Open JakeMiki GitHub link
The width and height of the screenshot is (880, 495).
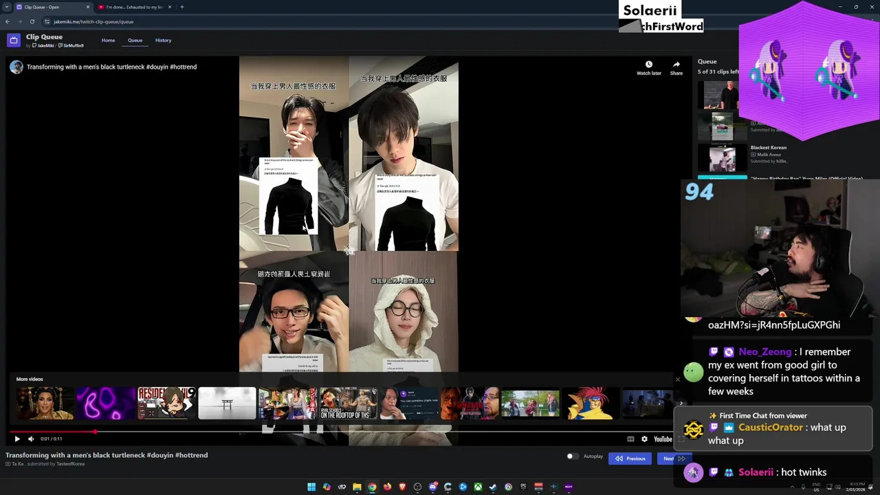43,45
